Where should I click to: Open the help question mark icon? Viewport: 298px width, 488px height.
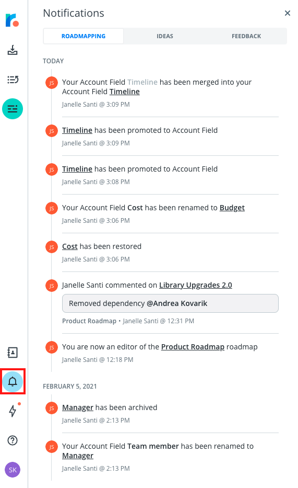[x=13, y=440]
